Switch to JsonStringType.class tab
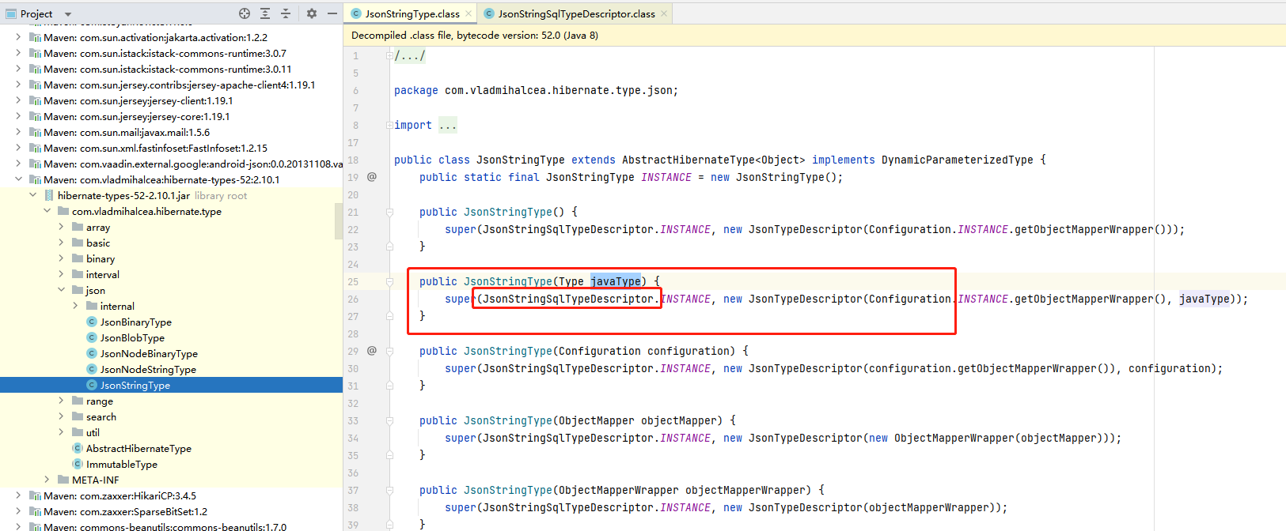This screenshot has height=531, width=1286. click(x=412, y=13)
